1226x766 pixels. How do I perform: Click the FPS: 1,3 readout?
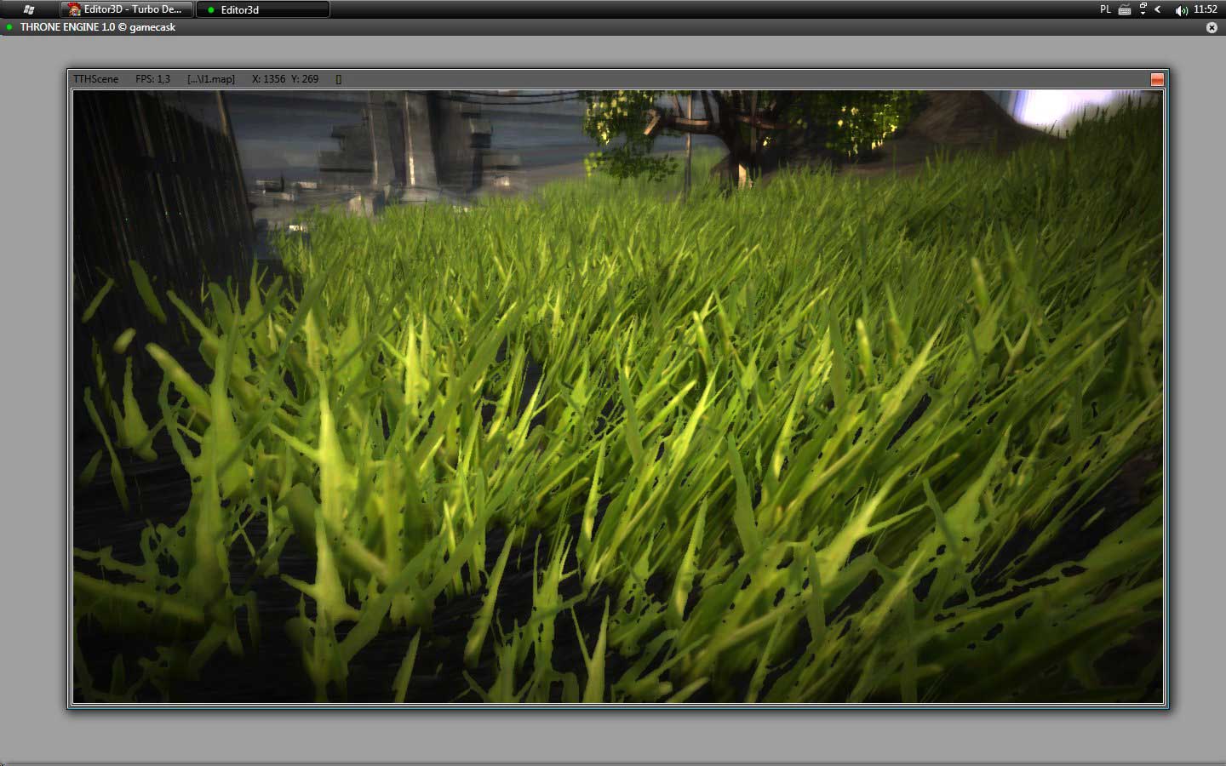pyautogui.click(x=152, y=79)
